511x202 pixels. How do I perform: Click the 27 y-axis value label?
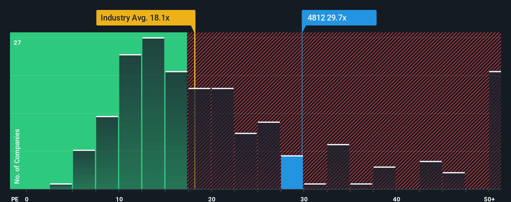(17, 43)
